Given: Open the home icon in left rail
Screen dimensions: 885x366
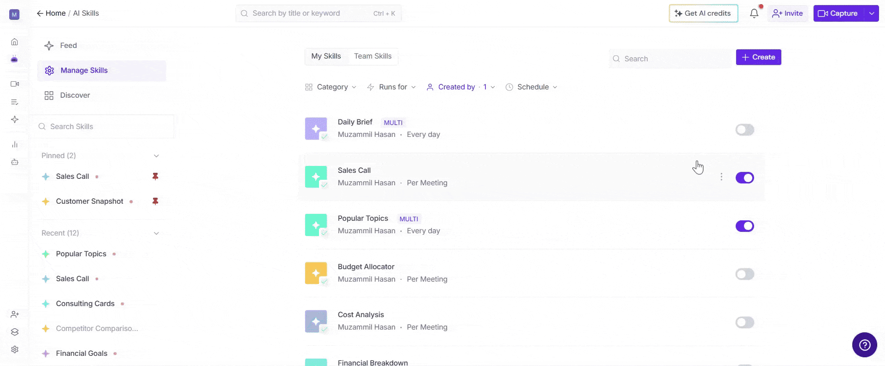Looking at the screenshot, I should tap(15, 42).
